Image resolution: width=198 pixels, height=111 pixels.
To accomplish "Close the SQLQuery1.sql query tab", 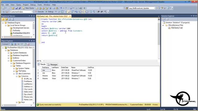I will [70, 16].
